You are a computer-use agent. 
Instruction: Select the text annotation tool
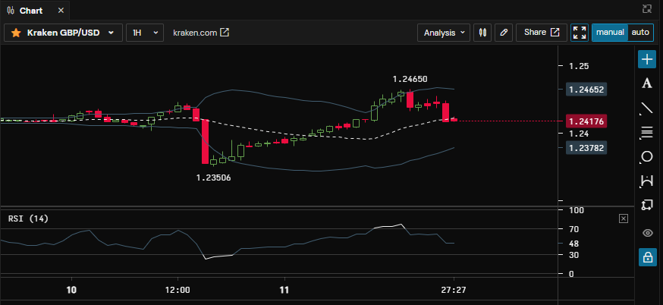pos(647,83)
